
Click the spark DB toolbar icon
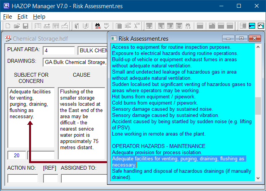click(128, 26)
